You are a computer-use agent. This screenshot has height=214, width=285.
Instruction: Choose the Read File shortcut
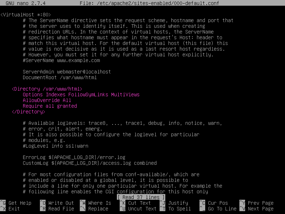(x=61, y=209)
